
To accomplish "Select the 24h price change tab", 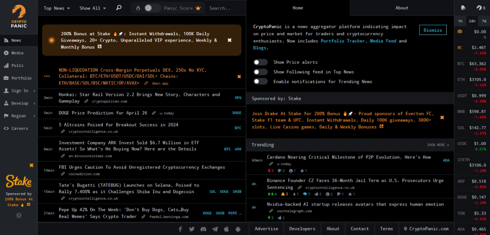I will (472, 21).
